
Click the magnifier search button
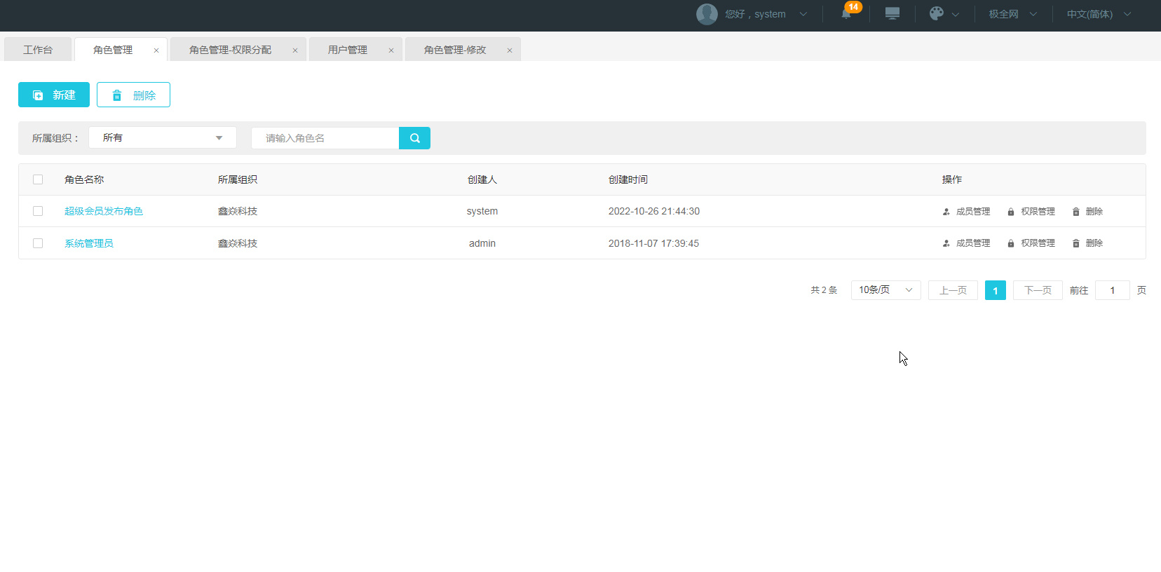pos(414,138)
